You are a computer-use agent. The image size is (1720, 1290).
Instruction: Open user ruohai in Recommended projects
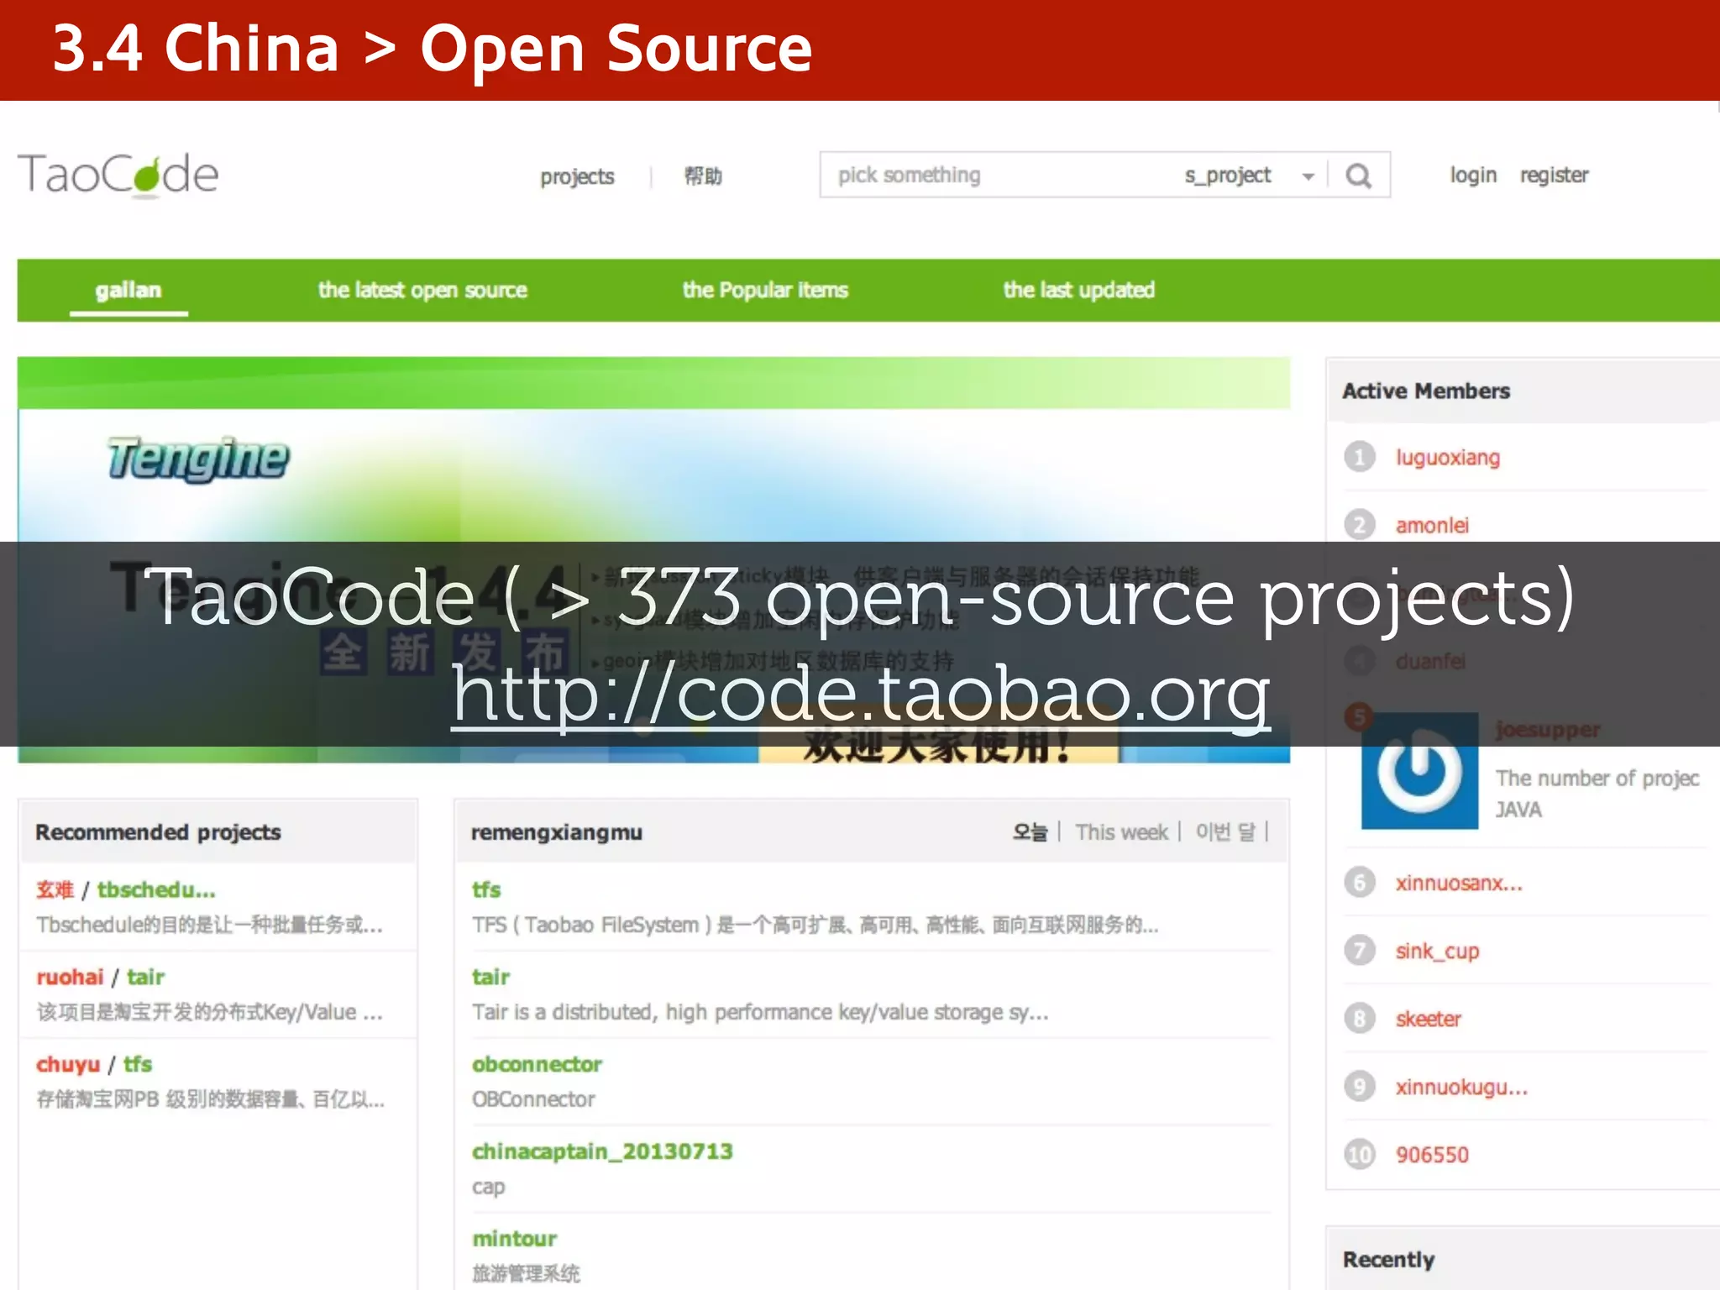70,977
